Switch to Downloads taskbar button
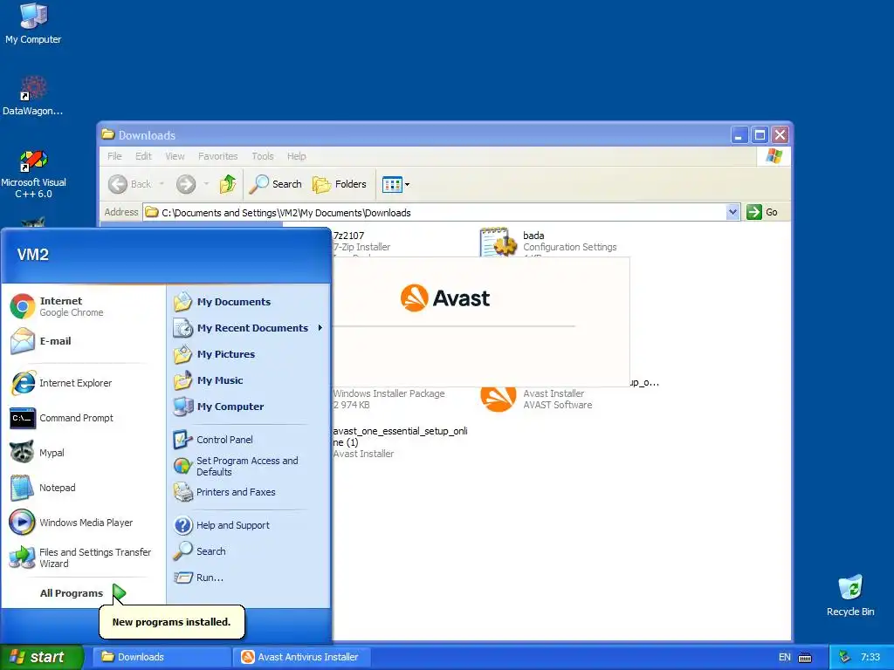 [x=162, y=657]
